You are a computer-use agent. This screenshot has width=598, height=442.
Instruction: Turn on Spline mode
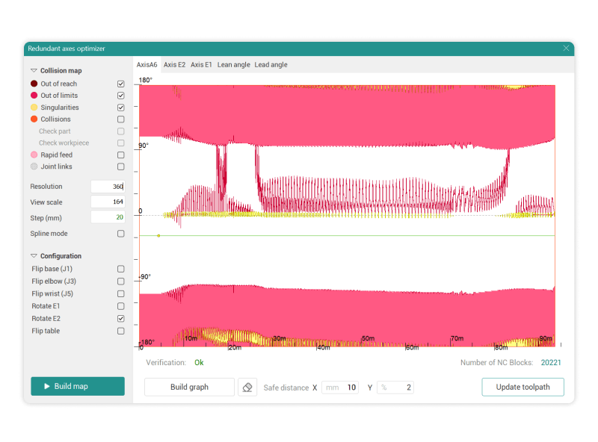[x=121, y=234]
